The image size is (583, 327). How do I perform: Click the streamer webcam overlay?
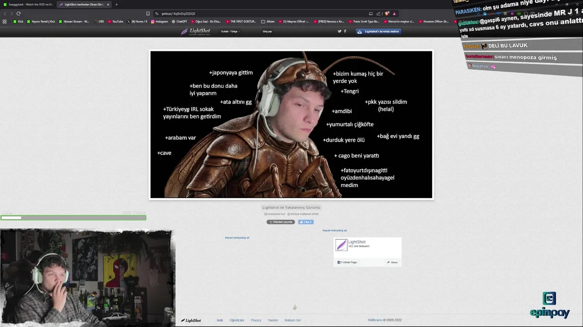point(87,277)
